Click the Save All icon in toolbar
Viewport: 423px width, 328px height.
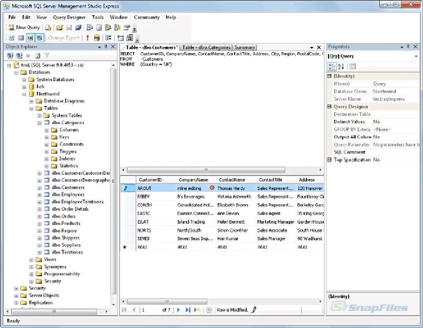tap(78, 27)
